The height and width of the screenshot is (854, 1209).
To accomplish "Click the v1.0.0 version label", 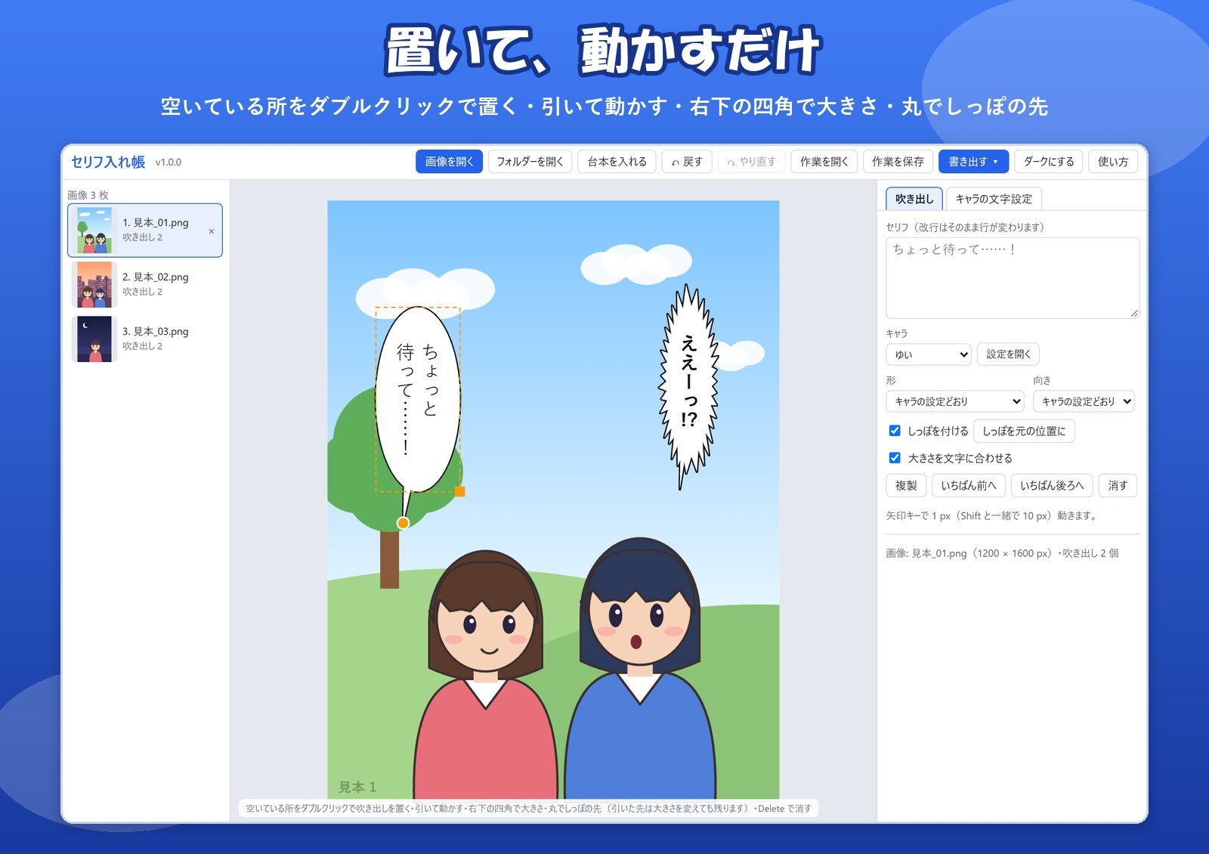I will (x=169, y=162).
